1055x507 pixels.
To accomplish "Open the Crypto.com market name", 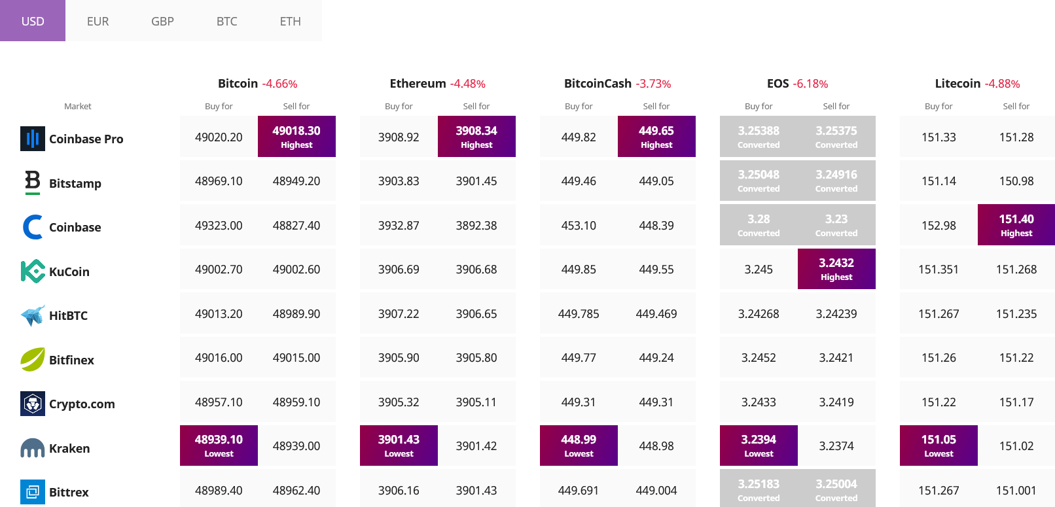I will (82, 404).
